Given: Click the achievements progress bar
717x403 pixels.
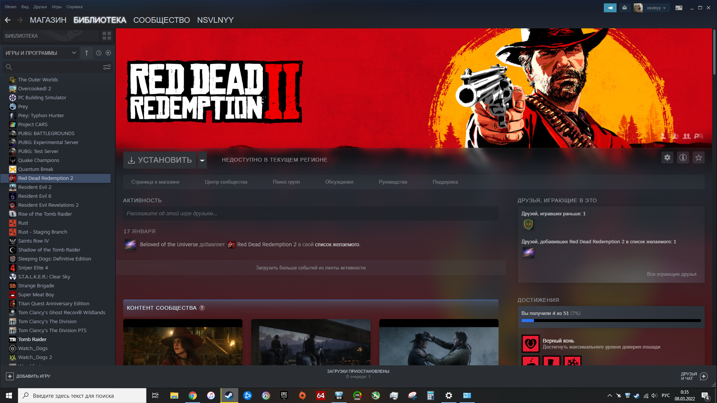Looking at the screenshot, I should [611, 321].
